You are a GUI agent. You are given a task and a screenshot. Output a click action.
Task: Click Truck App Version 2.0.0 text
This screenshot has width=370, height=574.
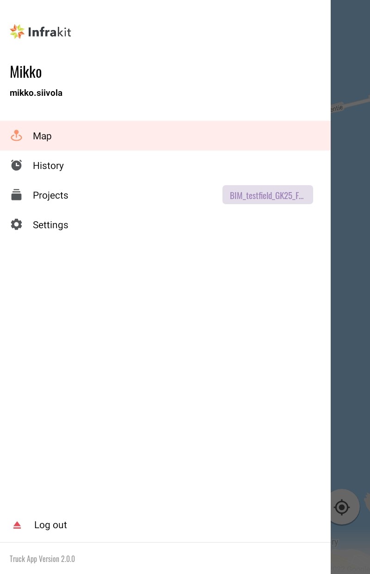(42, 559)
